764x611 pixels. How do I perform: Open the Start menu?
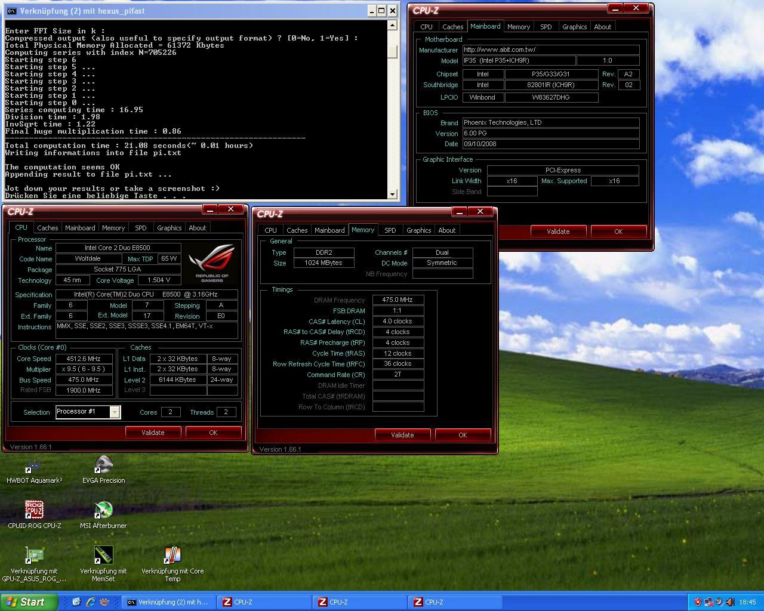click(29, 602)
